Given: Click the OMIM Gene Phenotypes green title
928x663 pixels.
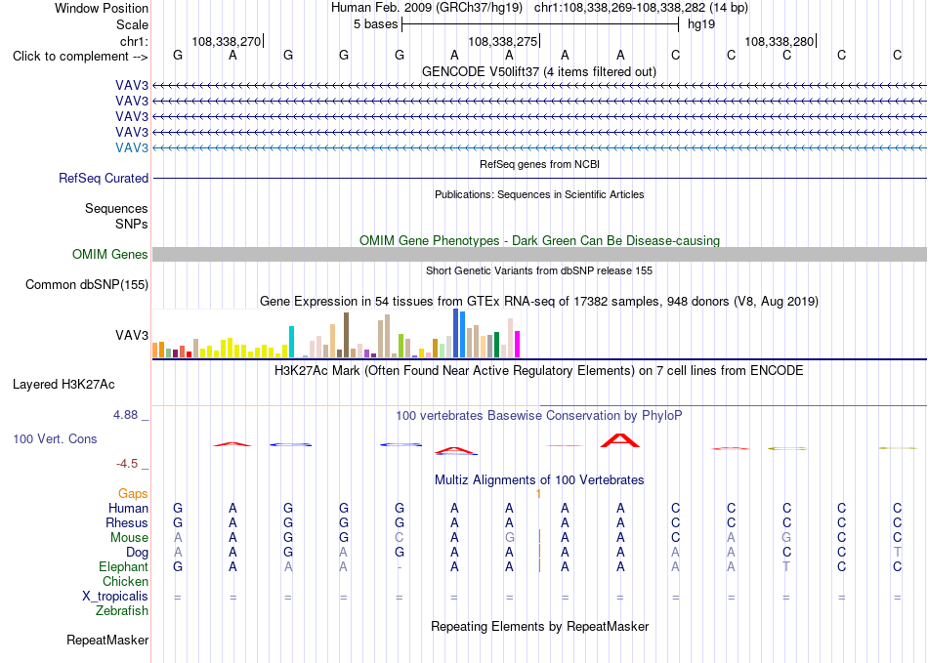Looking at the screenshot, I should click(539, 241).
